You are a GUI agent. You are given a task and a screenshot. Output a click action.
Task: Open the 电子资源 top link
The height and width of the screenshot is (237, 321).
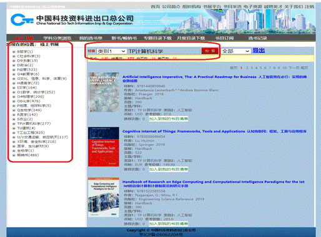[x=253, y=7]
